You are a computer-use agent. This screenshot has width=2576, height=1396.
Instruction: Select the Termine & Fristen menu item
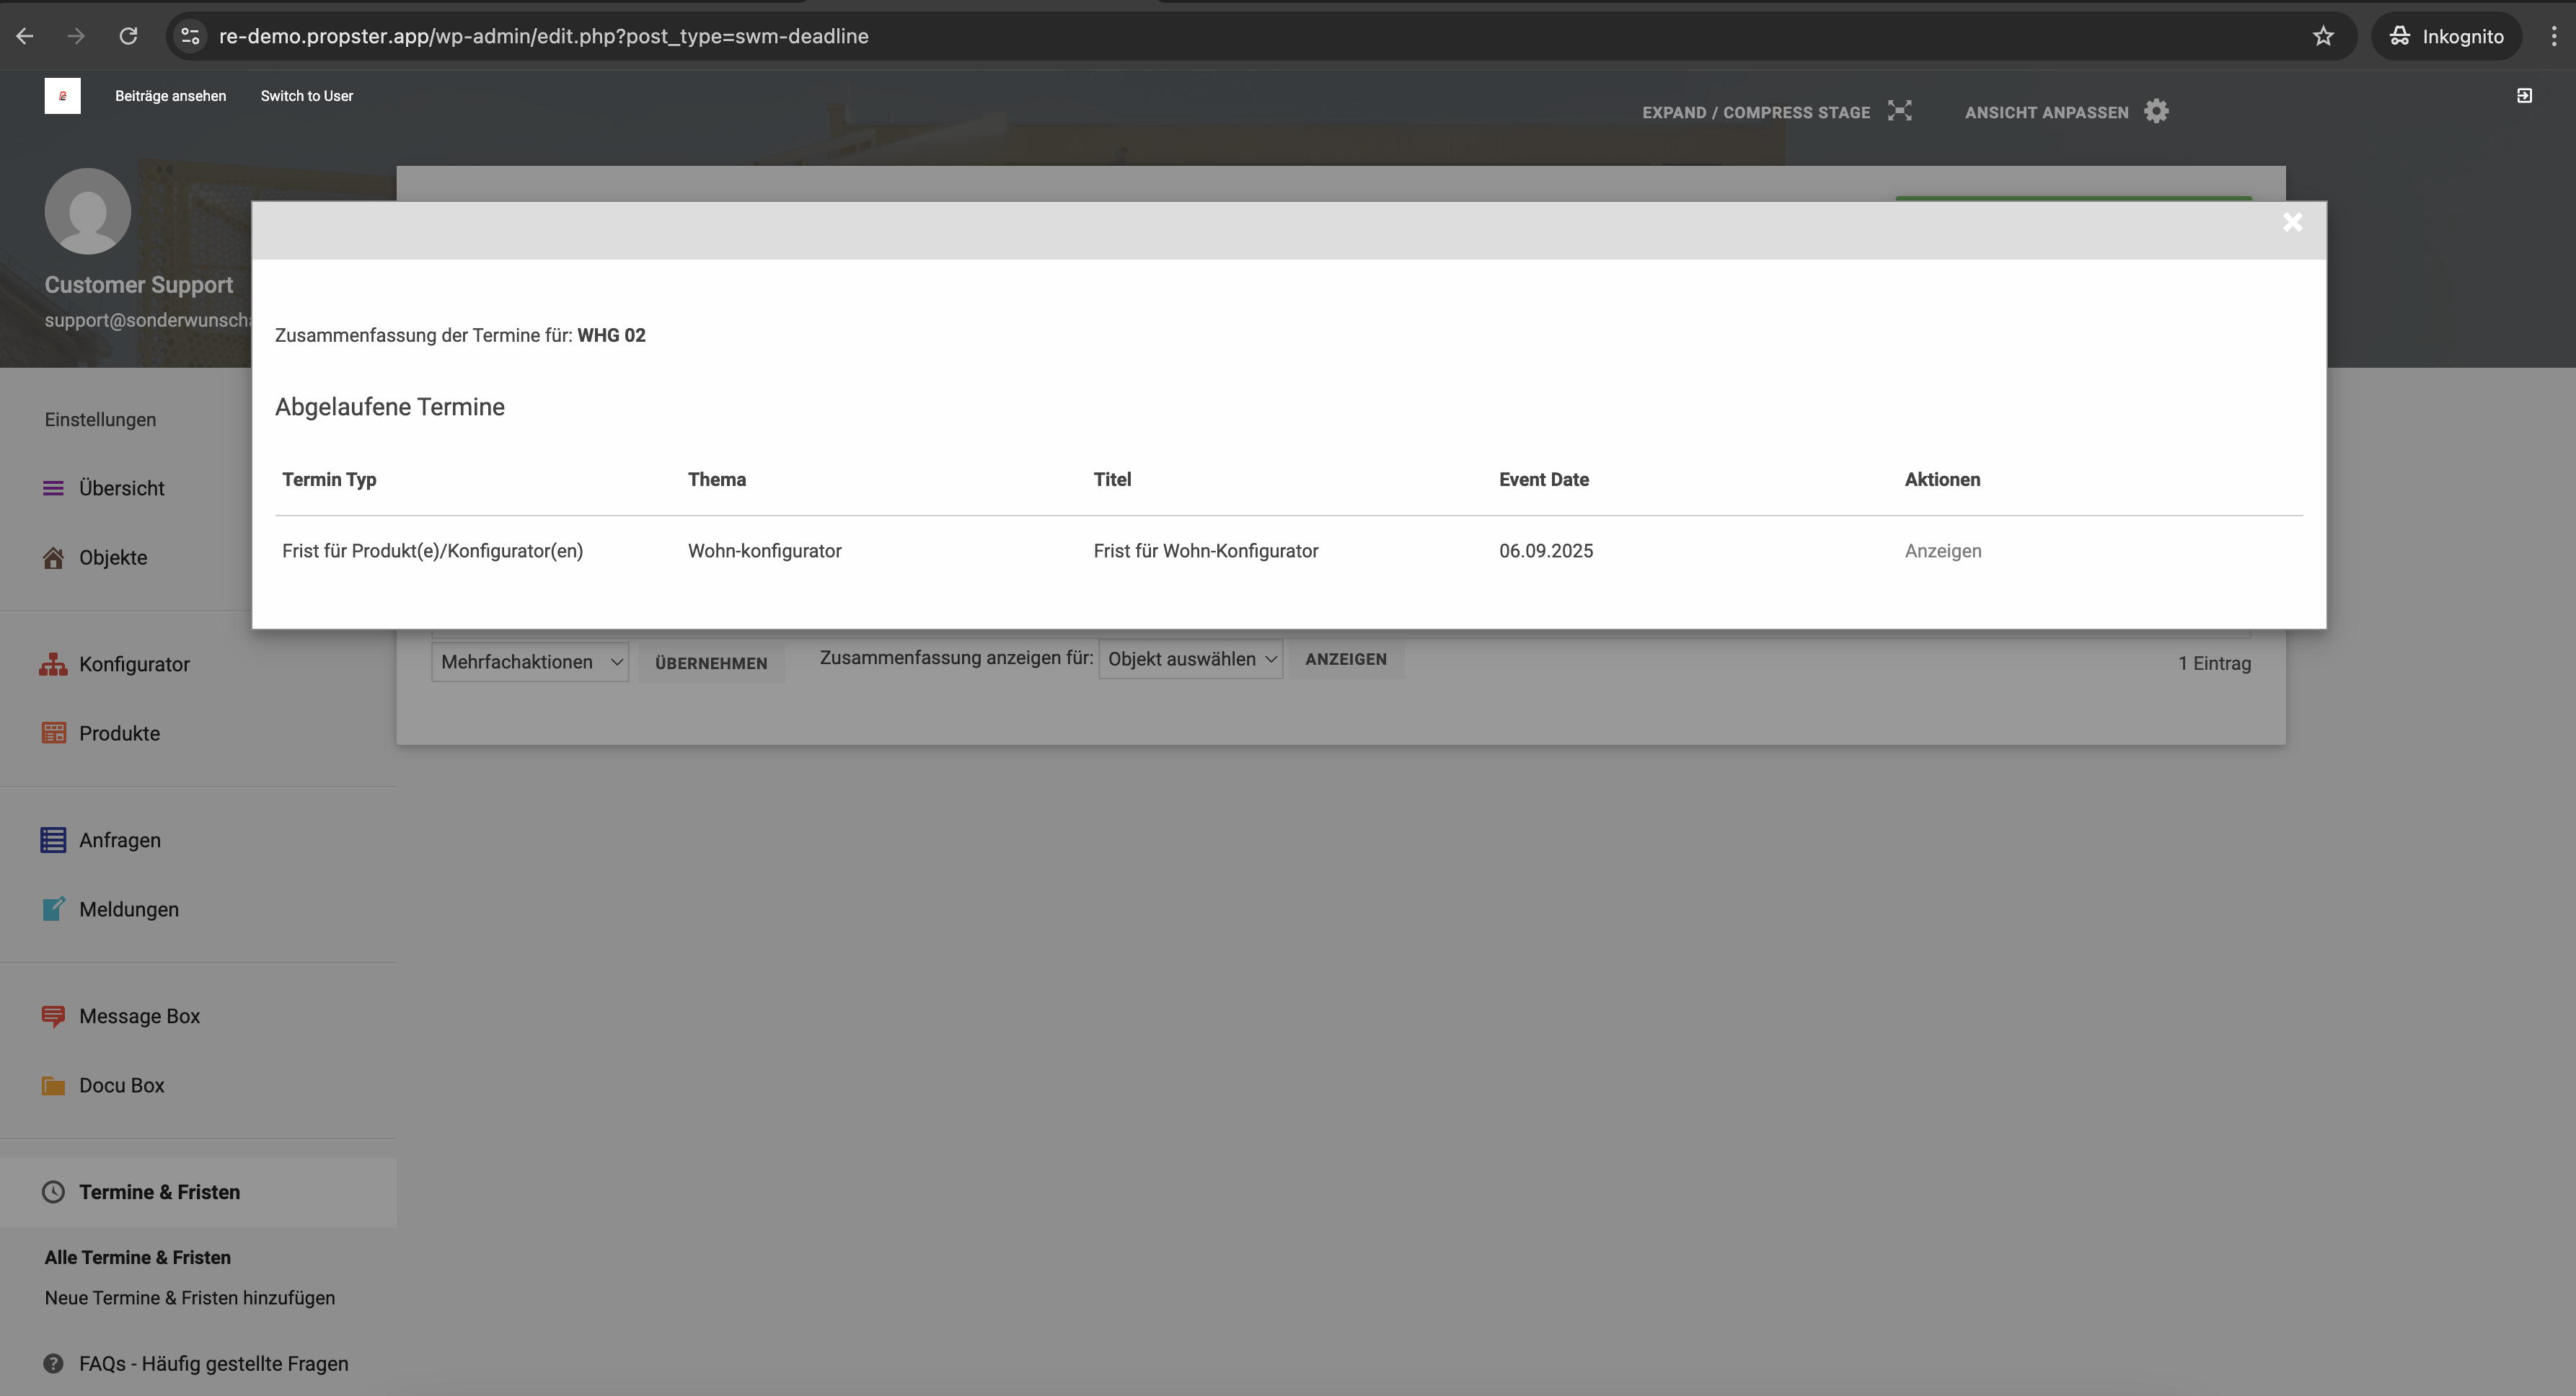point(159,1192)
